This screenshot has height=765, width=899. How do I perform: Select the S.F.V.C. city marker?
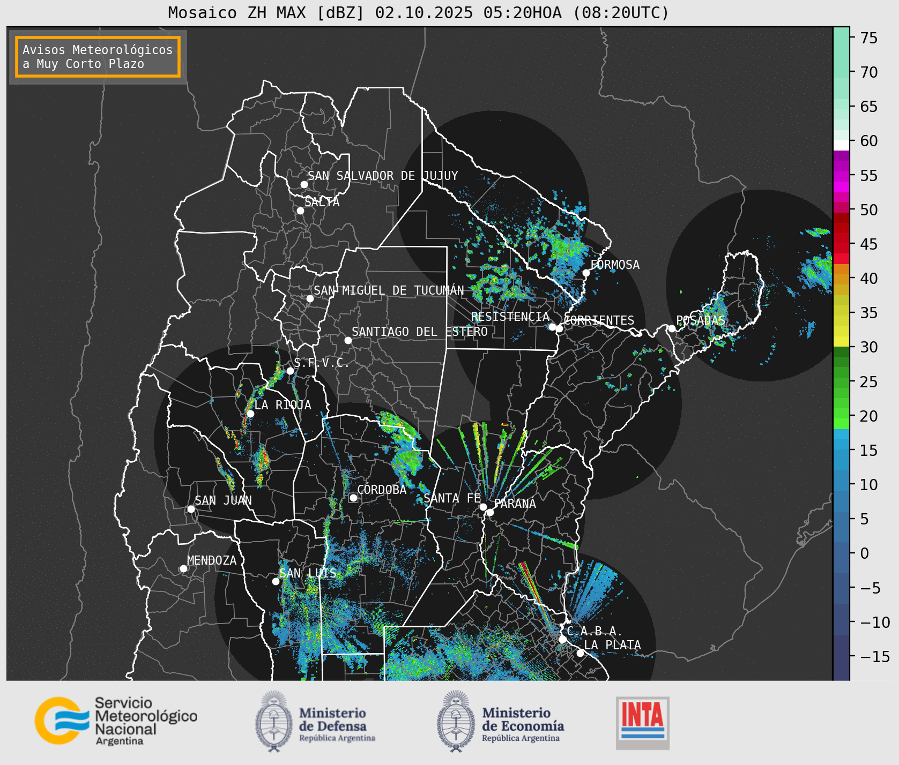[290, 371]
